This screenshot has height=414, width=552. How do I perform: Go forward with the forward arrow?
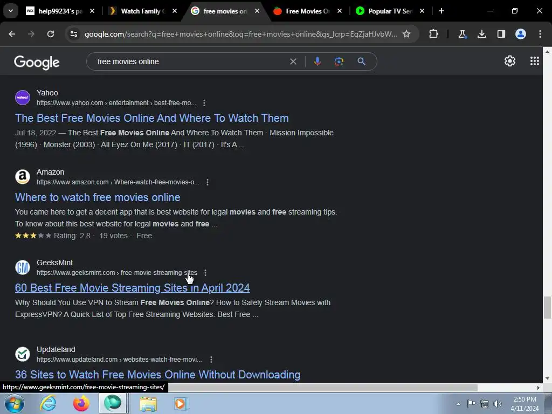pyautogui.click(x=31, y=34)
